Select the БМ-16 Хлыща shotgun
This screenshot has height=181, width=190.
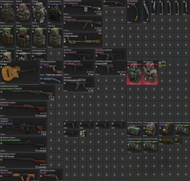point(24,161)
